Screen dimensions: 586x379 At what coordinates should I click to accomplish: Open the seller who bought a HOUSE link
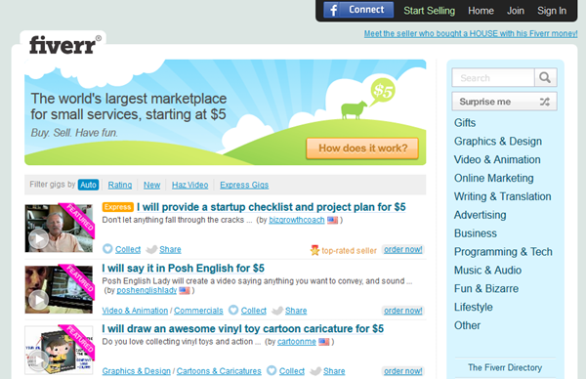click(x=471, y=33)
